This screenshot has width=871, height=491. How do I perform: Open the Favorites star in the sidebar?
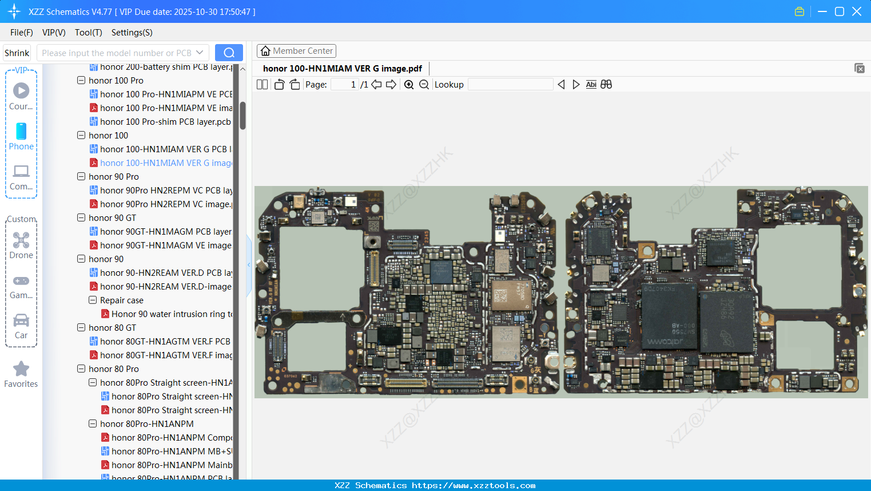click(21, 374)
